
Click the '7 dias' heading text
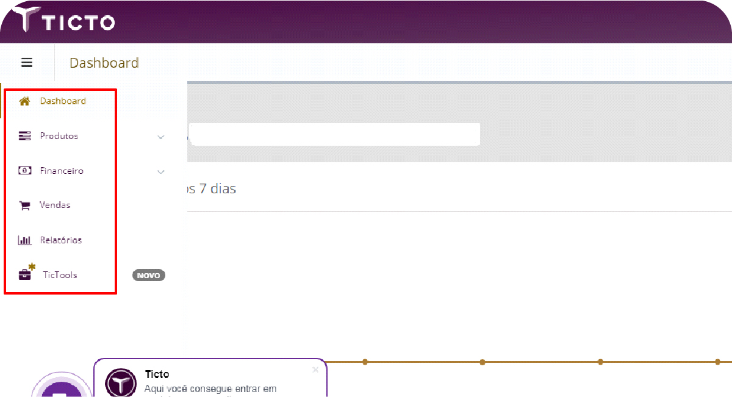218,189
